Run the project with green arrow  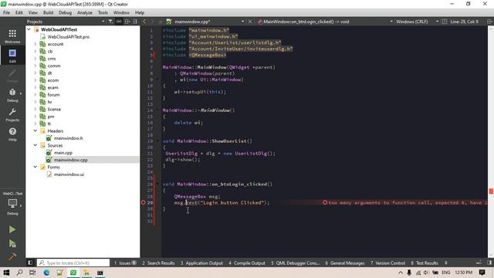point(12,229)
